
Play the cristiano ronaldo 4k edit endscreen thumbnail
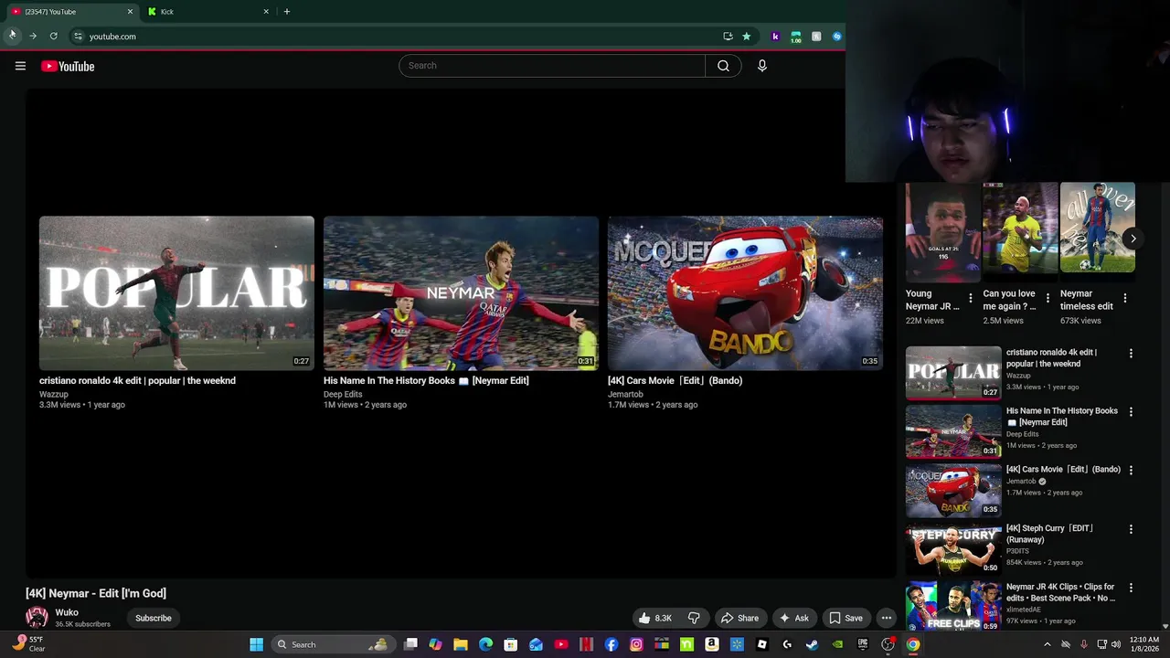(176, 292)
